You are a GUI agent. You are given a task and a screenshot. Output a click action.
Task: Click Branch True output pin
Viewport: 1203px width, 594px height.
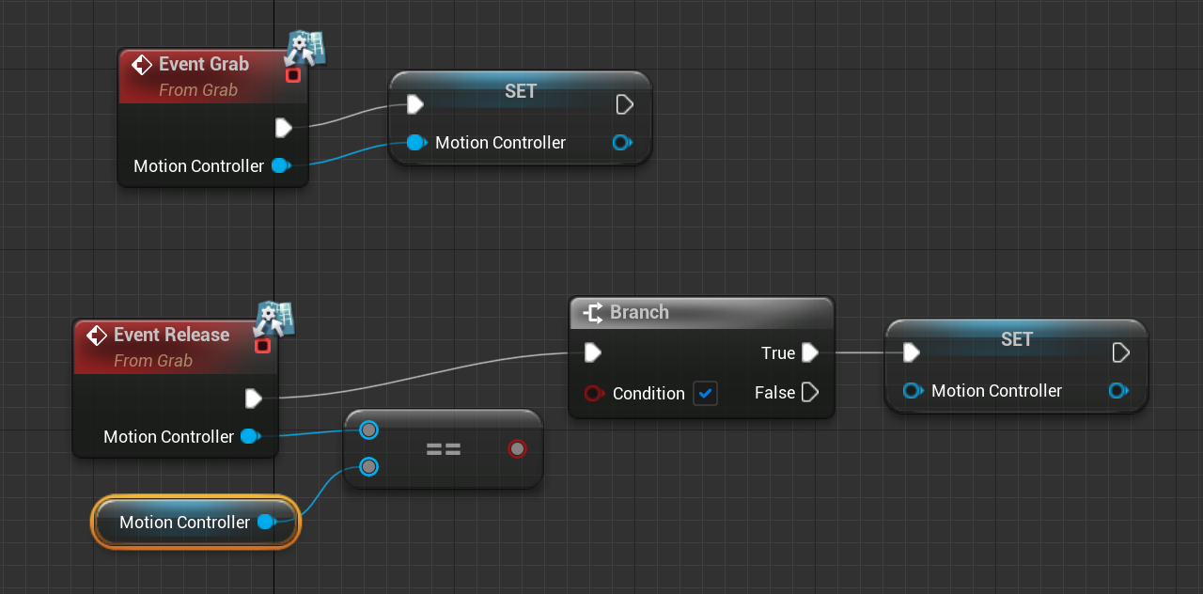[810, 352]
